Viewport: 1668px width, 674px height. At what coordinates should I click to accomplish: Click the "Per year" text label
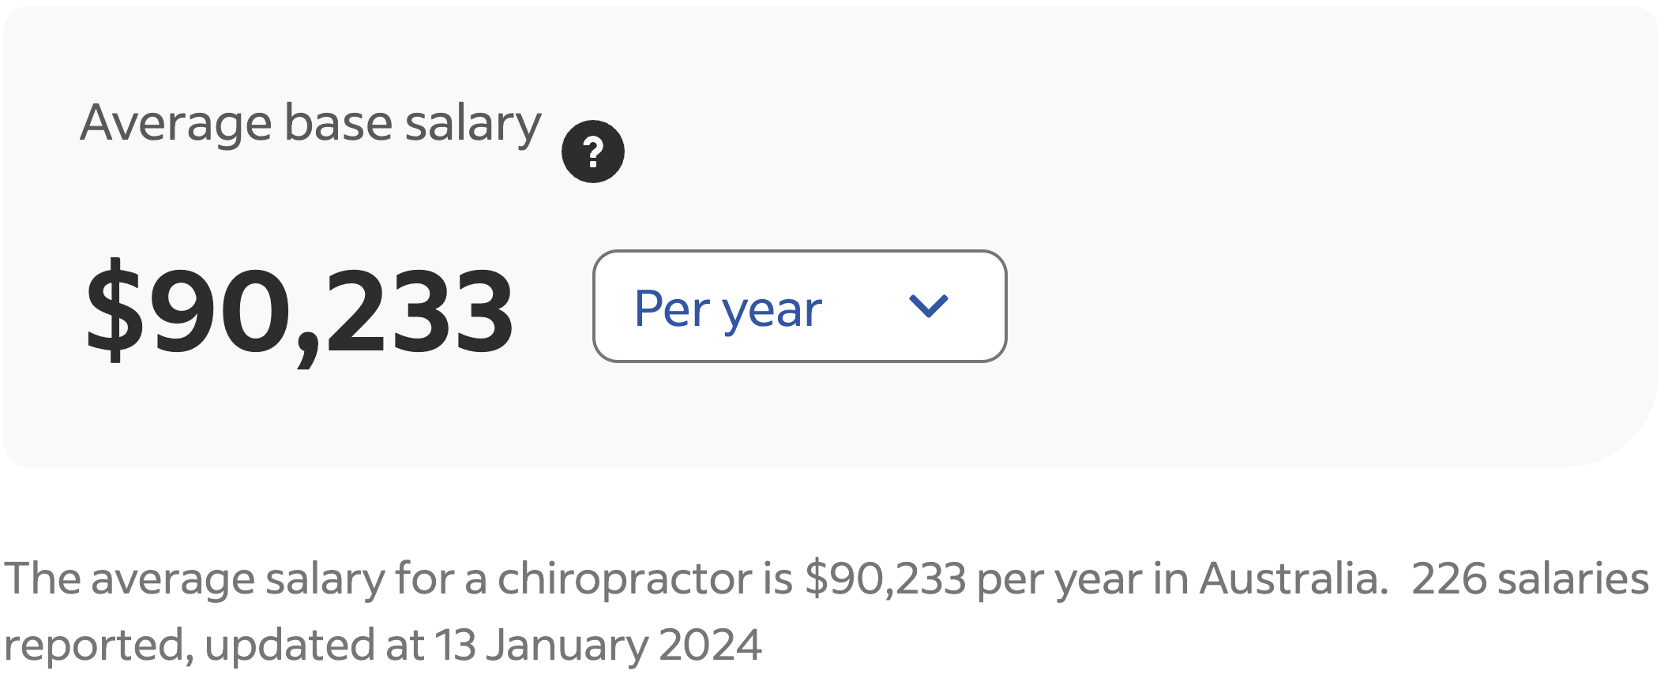pos(727,309)
